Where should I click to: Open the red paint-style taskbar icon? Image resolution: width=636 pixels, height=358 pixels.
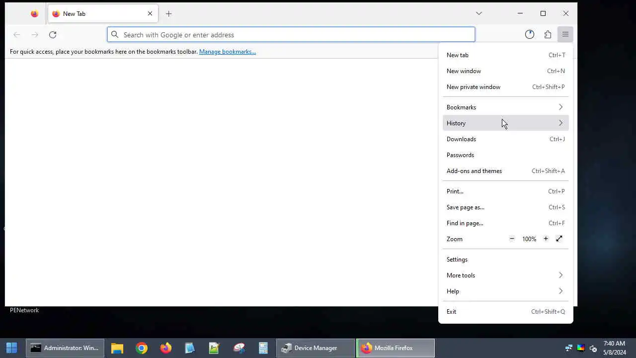point(239,348)
